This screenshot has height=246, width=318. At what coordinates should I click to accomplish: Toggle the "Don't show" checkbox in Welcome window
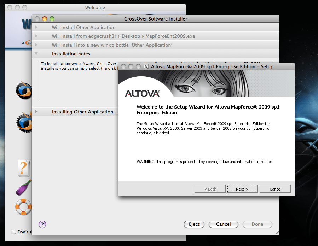14,232
